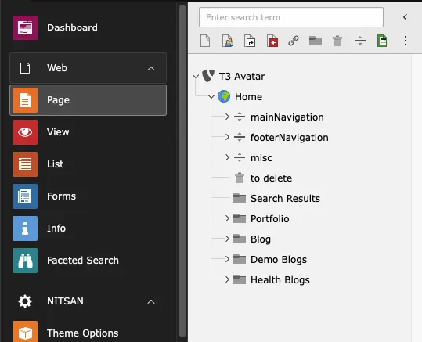
Task: Select the Demo Blogs page label
Action: click(279, 260)
